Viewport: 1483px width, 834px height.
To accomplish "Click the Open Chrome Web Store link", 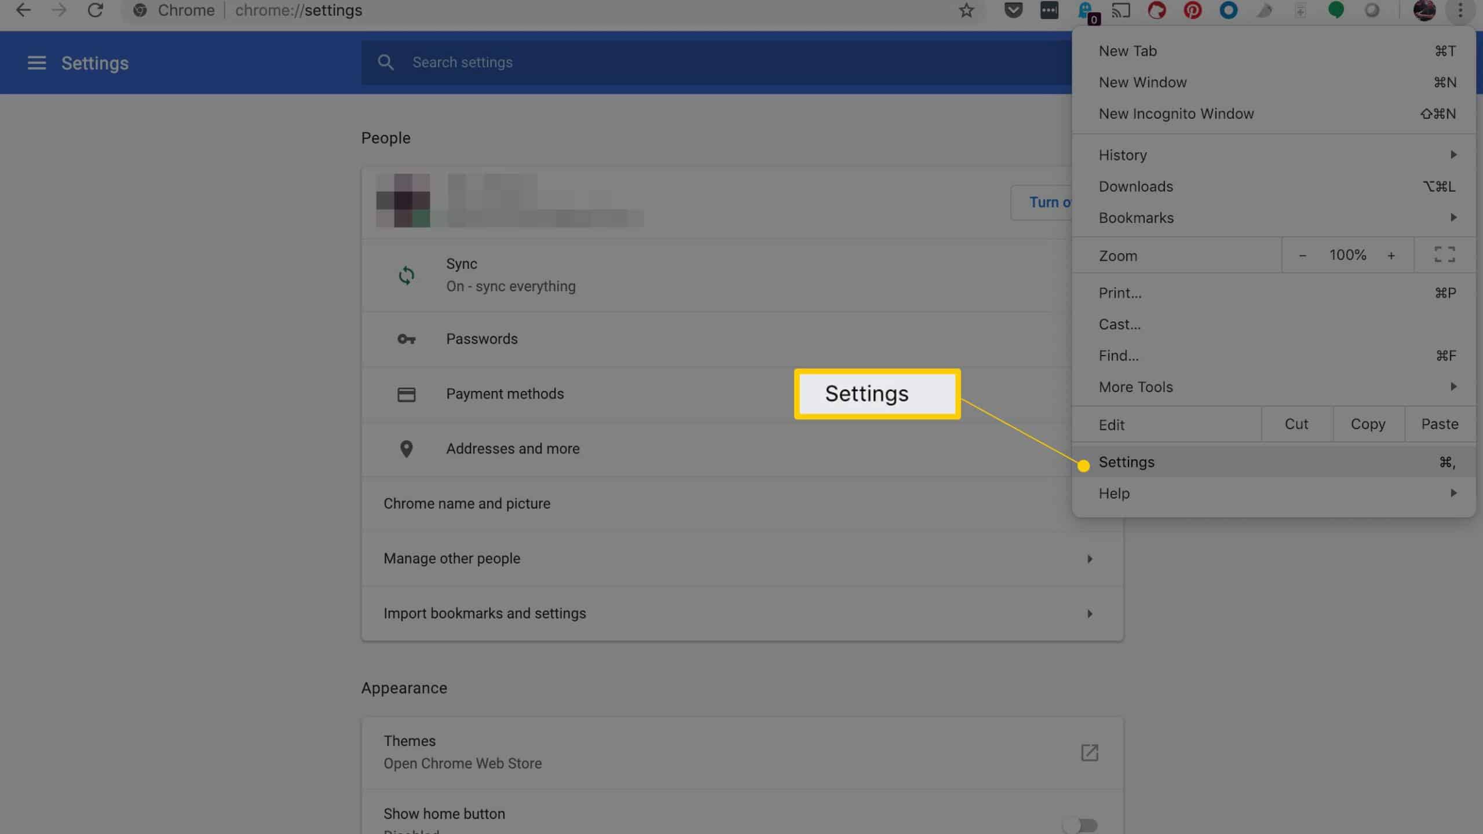I will pos(462,763).
